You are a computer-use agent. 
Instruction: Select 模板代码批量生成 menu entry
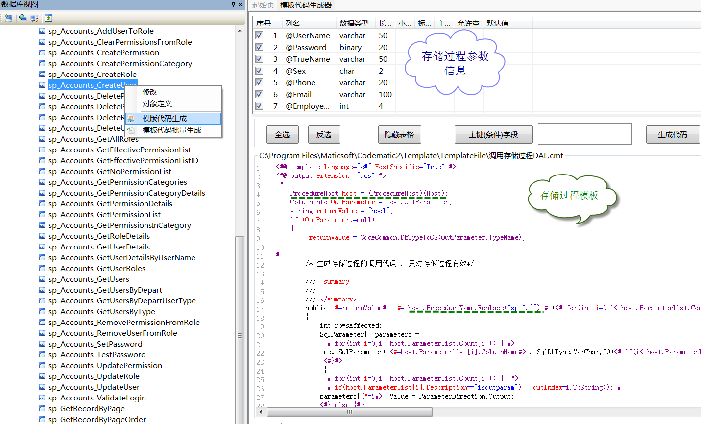click(171, 130)
